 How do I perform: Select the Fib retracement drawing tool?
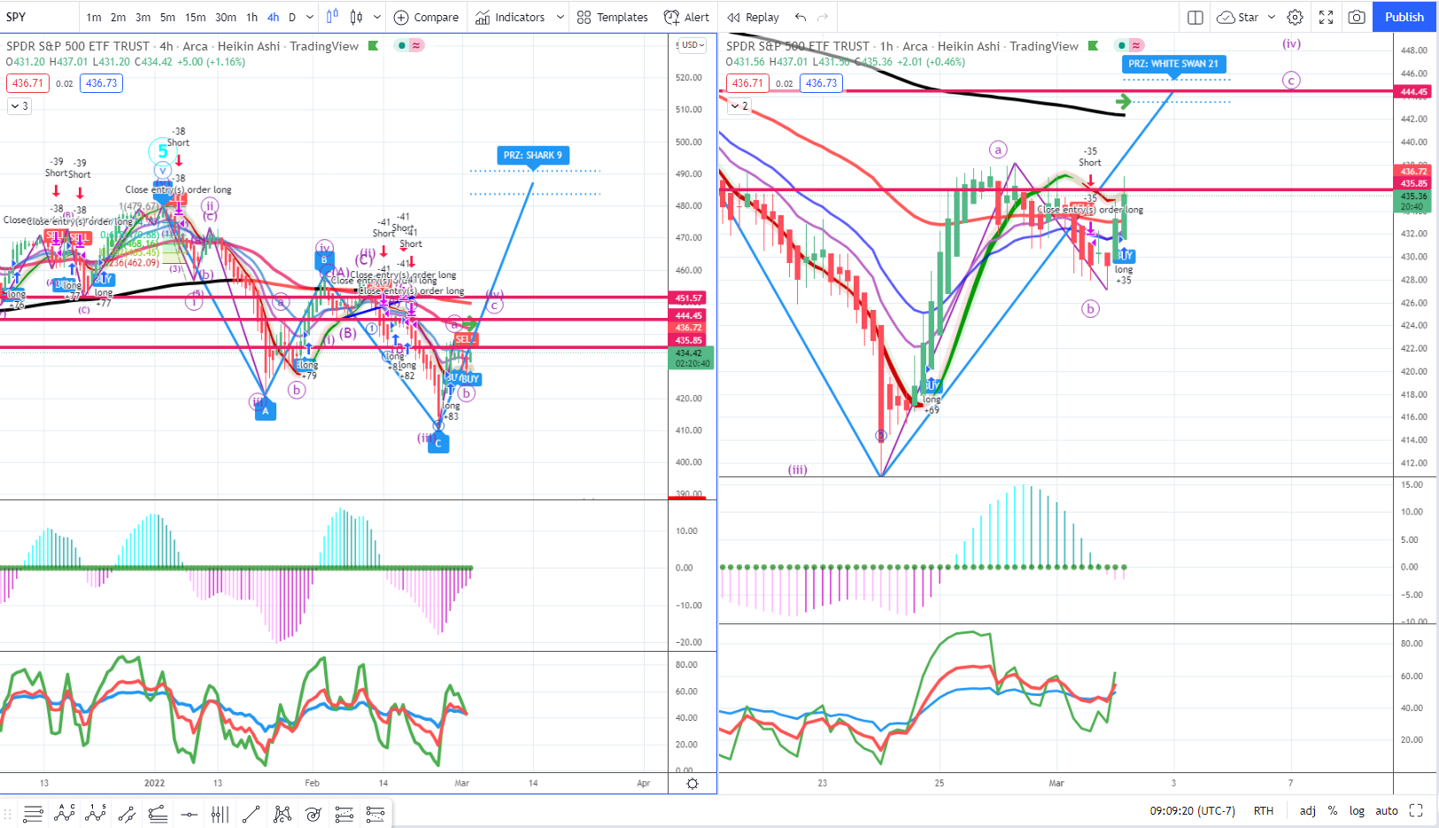pos(34,813)
